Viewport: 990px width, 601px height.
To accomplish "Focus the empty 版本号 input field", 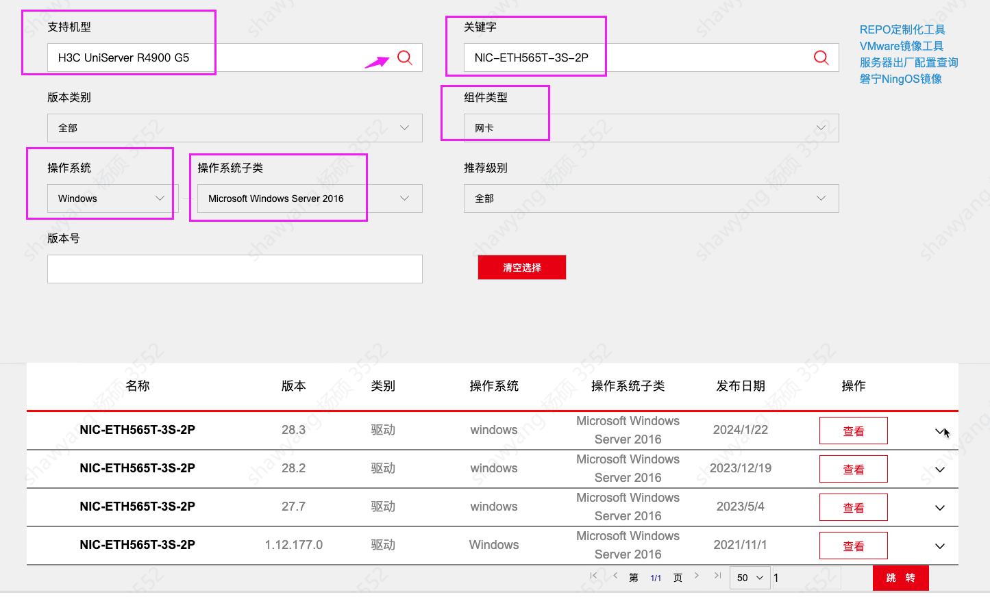I will coord(235,269).
